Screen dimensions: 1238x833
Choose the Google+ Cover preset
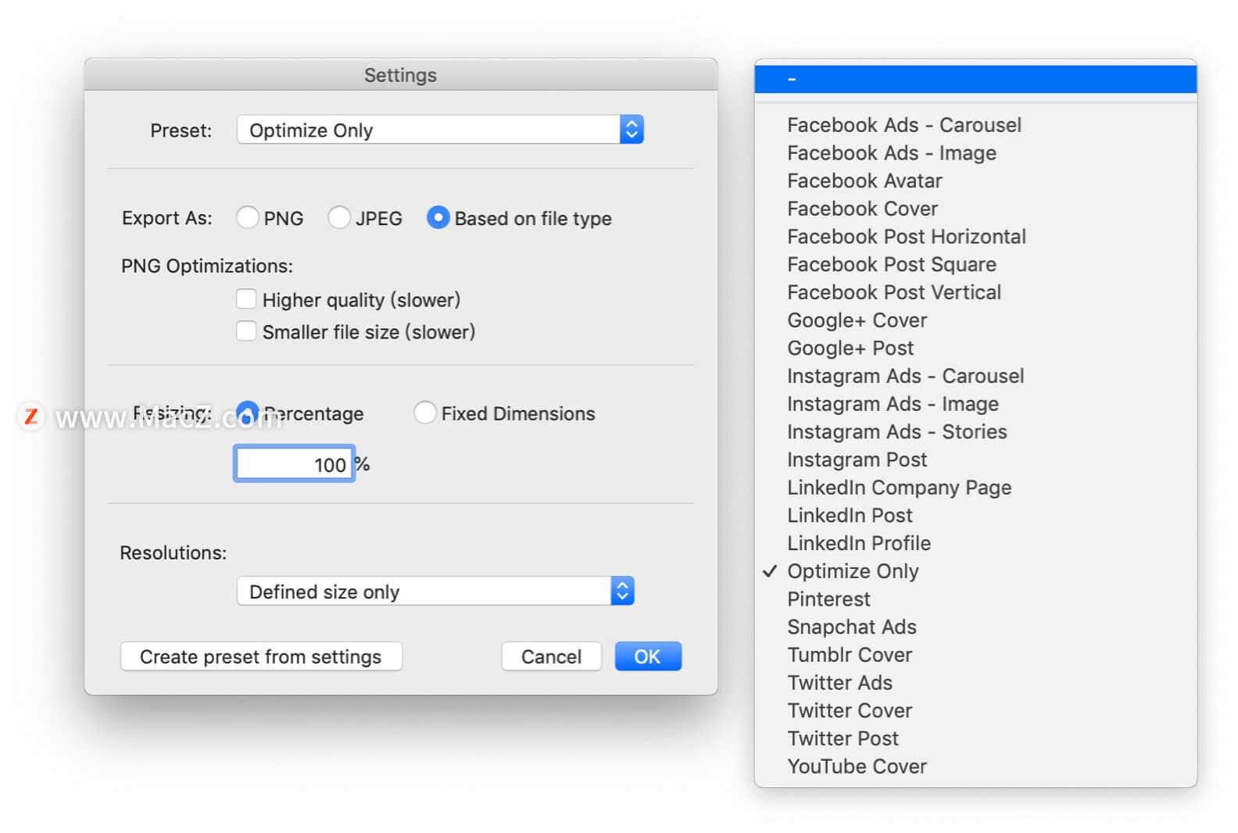coord(975,320)
